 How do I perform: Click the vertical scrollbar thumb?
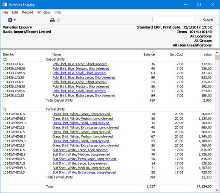coord(217,57)
